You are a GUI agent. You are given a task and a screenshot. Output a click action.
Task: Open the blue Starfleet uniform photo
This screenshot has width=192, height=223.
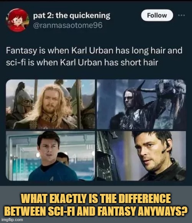(x=50, y=156)
